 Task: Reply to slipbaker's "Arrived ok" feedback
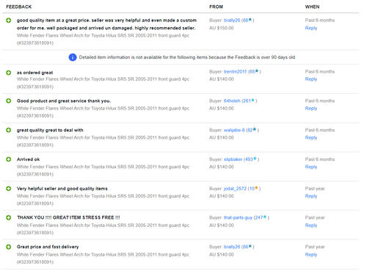click(311, 167)
